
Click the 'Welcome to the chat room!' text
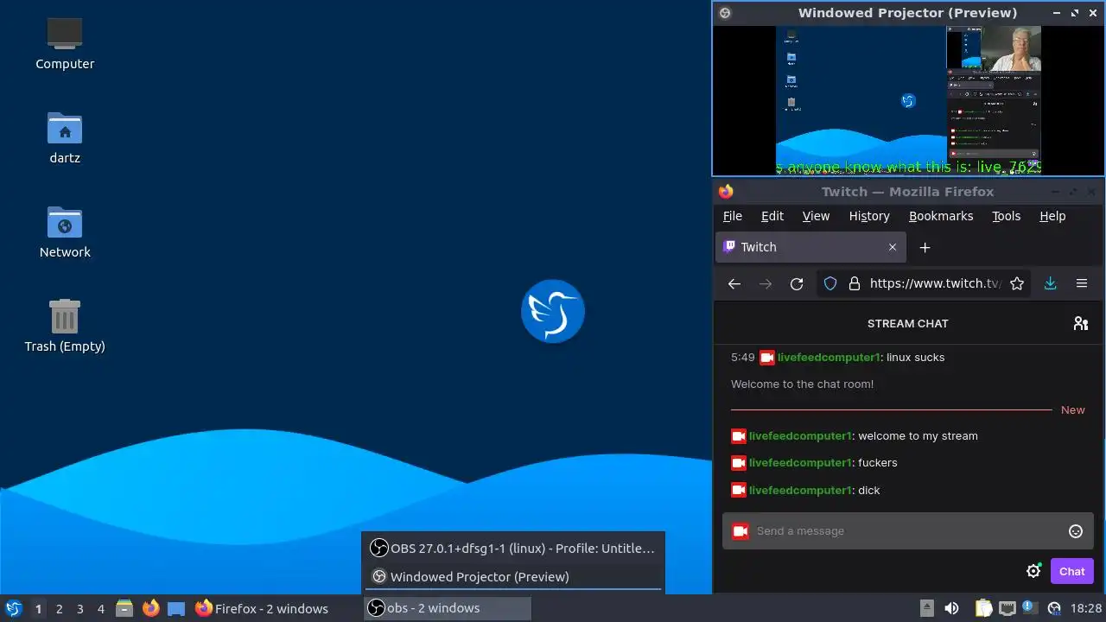[x=802, y=384]
